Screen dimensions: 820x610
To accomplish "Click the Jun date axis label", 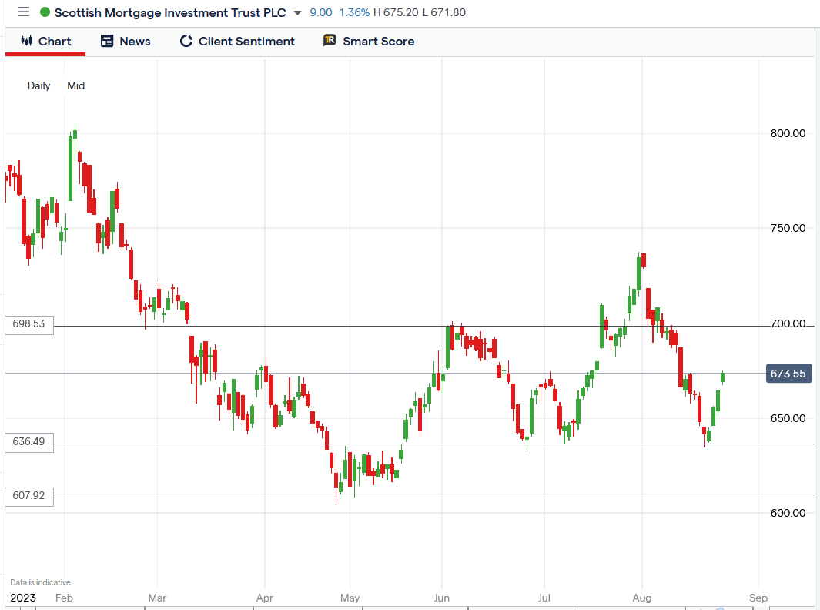I will click(x=441, y=598).
